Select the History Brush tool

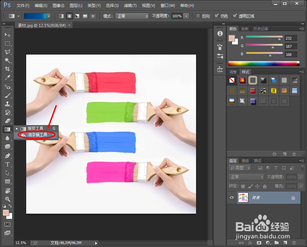[8, 112]
